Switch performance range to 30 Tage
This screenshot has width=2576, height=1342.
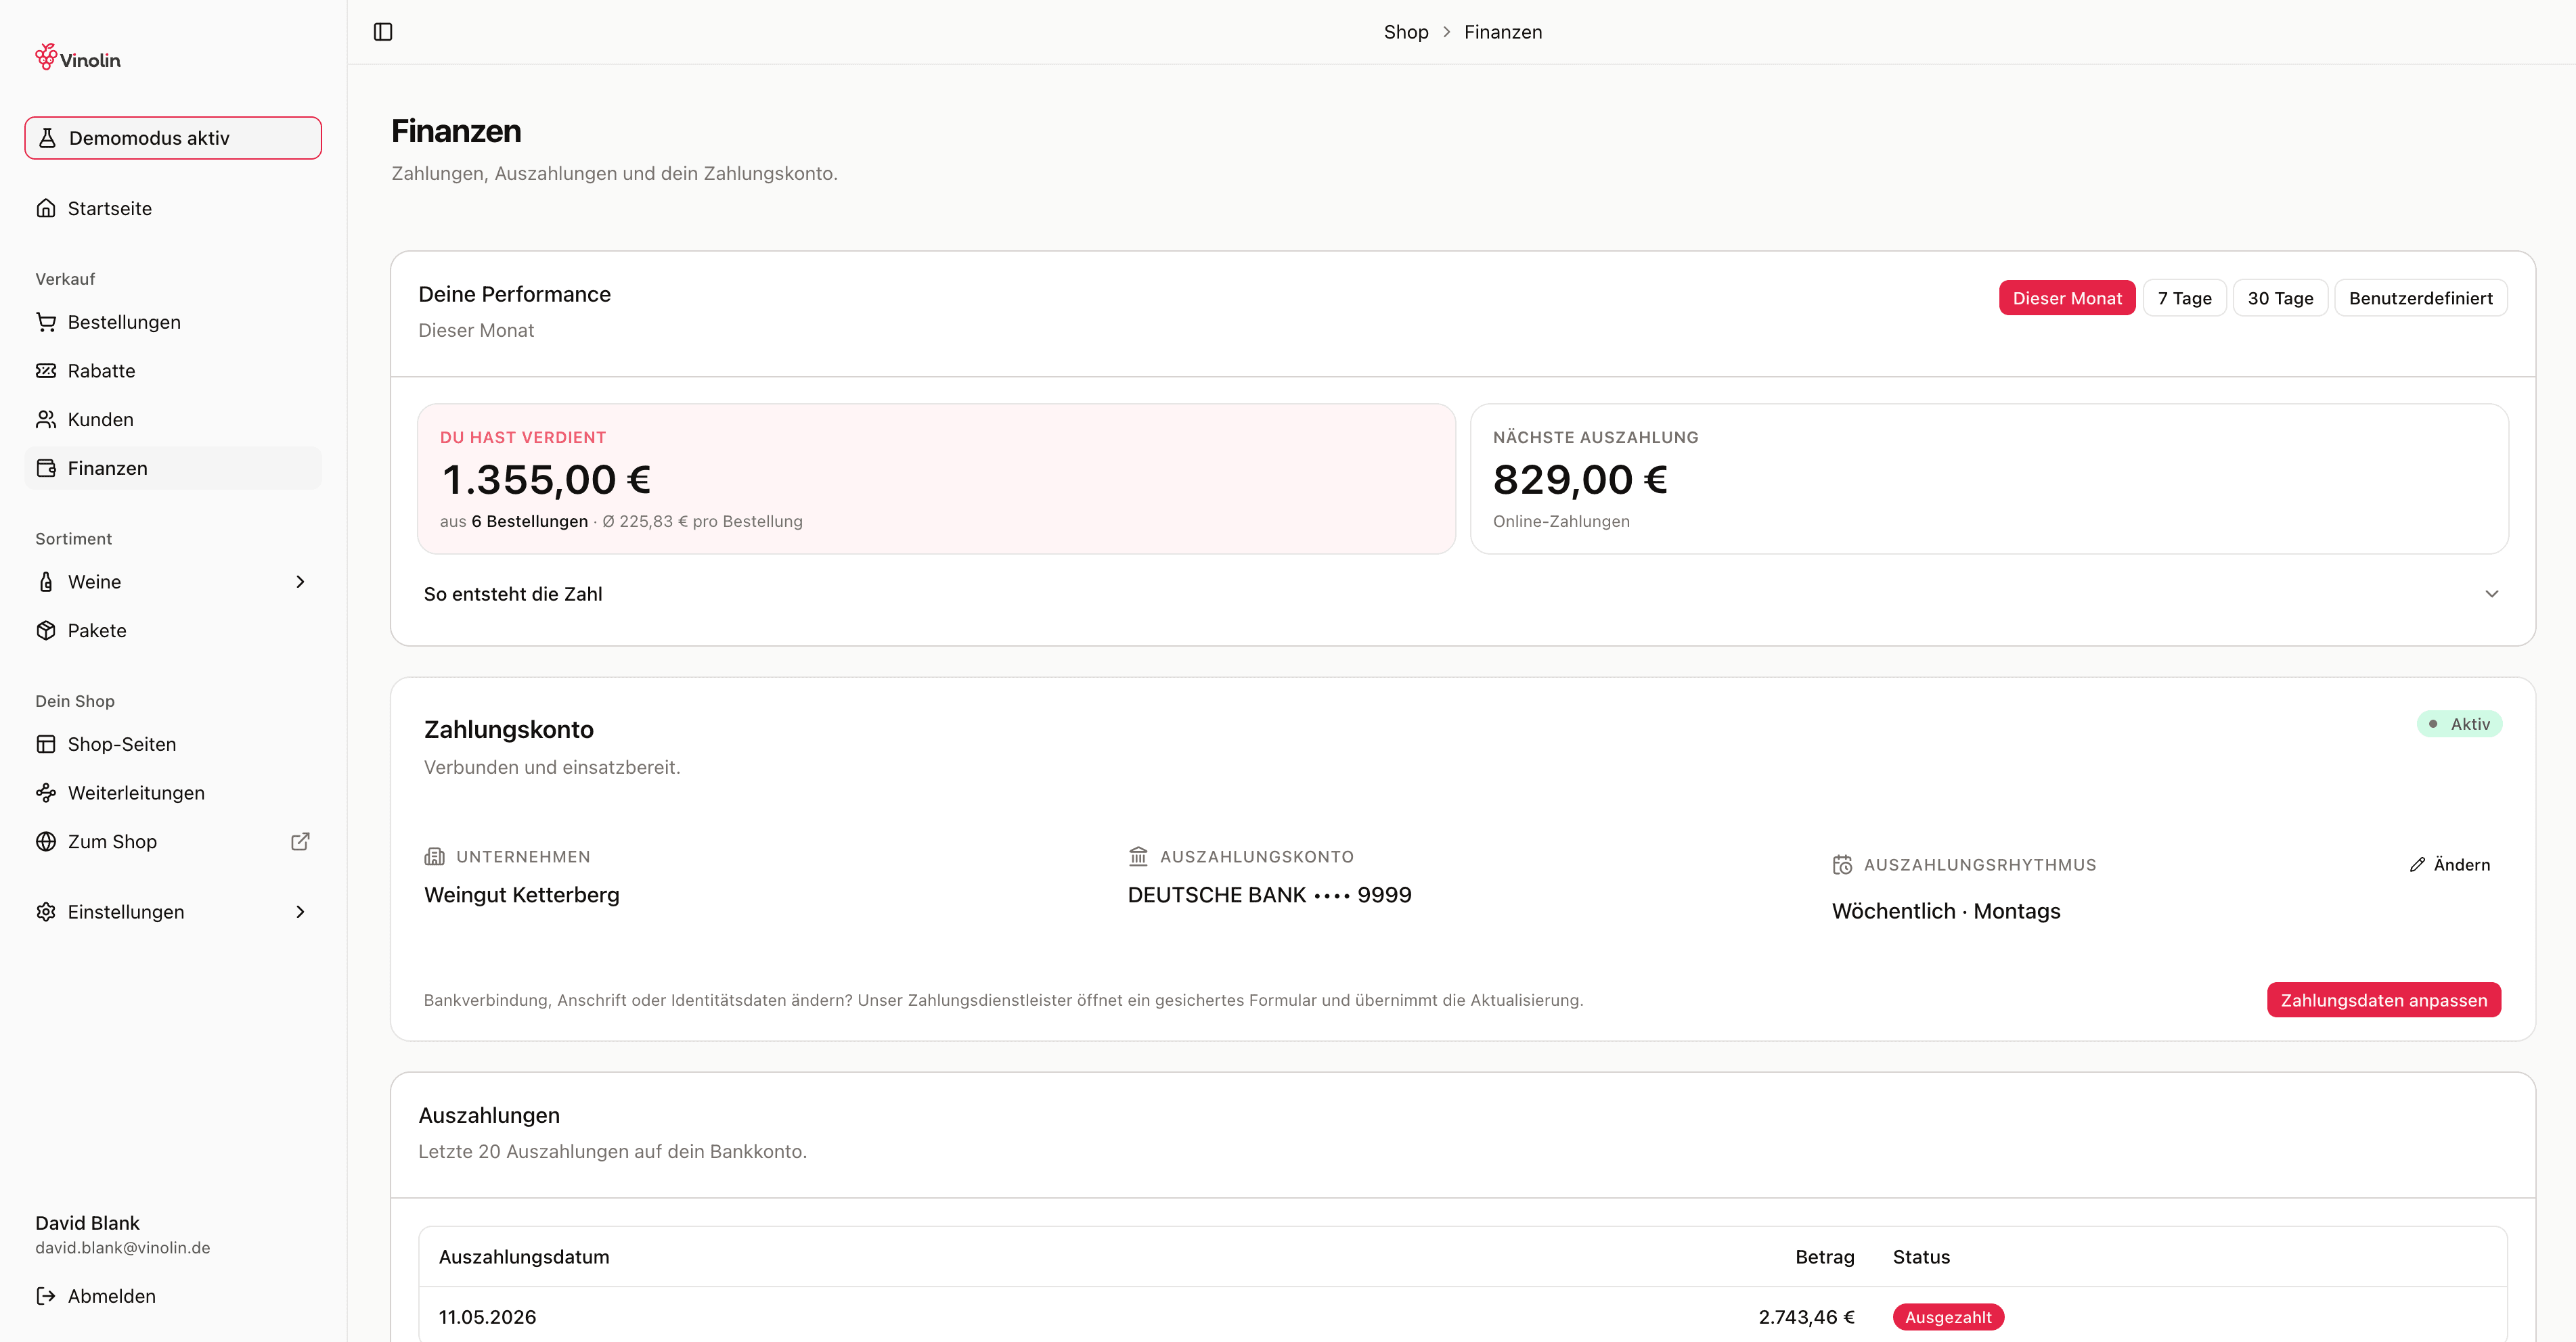point(2280,298)
